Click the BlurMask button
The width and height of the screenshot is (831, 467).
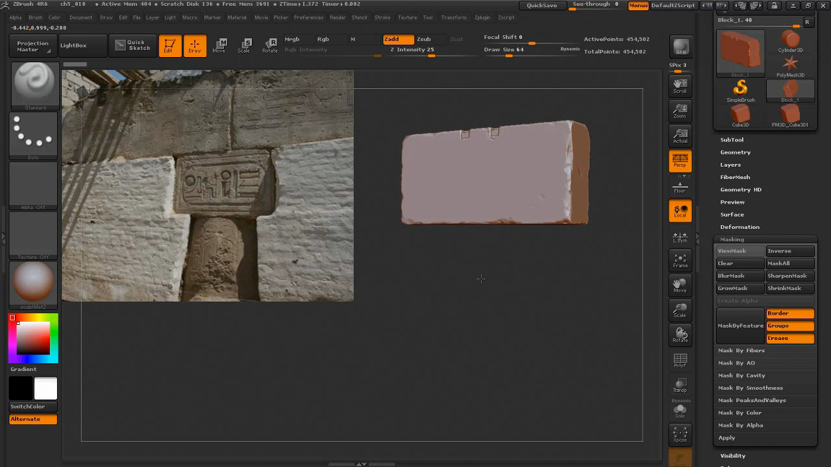point(739,276)
